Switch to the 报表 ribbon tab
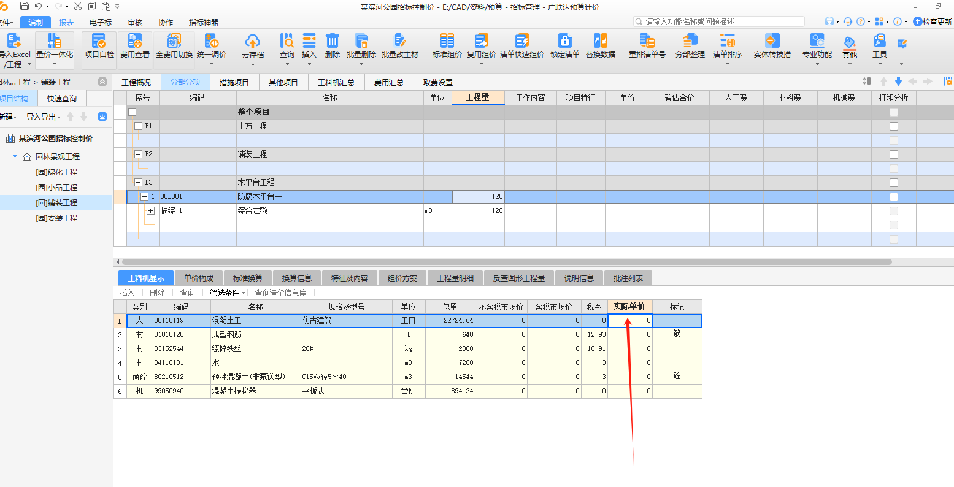954x487 pixels. [66, 22]
